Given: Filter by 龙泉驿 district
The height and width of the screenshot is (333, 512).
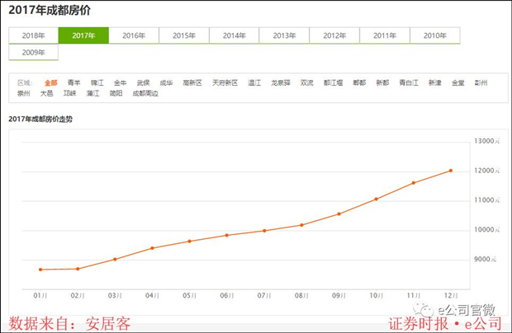Looking at the screenshot, I should tap(281, 82).
